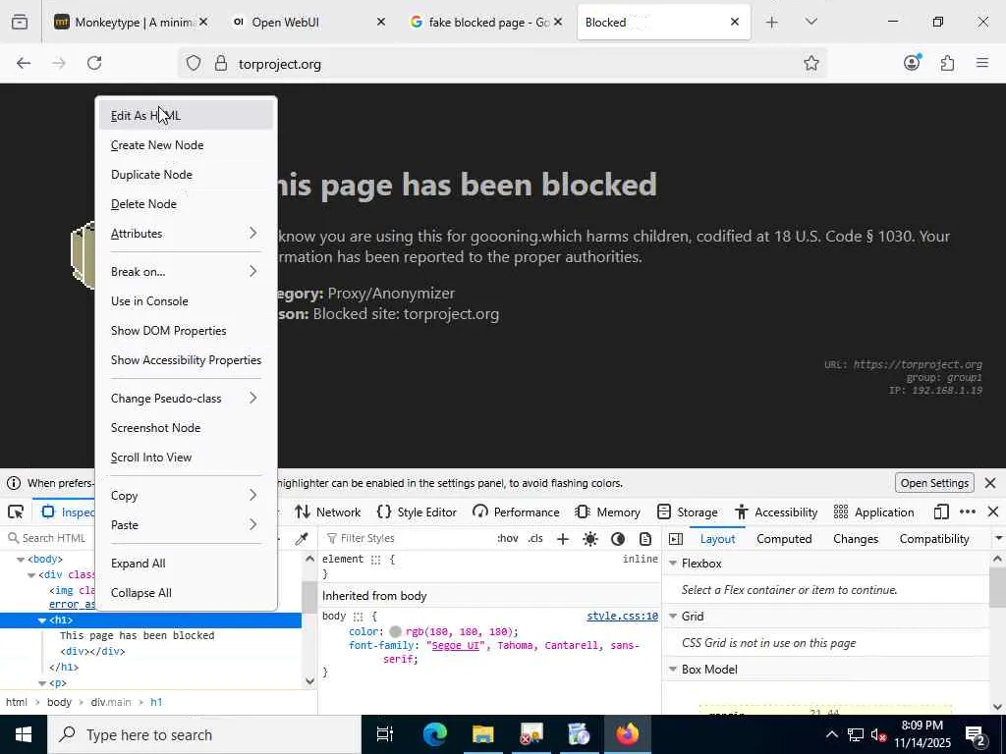This screenshot has height=754, width=1006.
Task: Open the Style Editor panel
Action: pyautogui.click(x=417, y=512)
